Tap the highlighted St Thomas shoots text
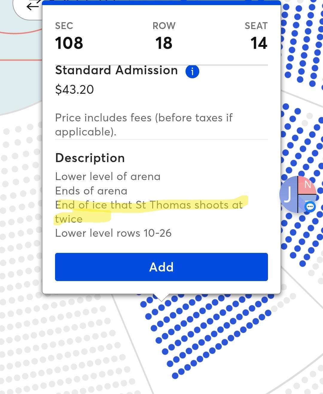The width and height of the screenshot is (323, 394). [149, 205]
